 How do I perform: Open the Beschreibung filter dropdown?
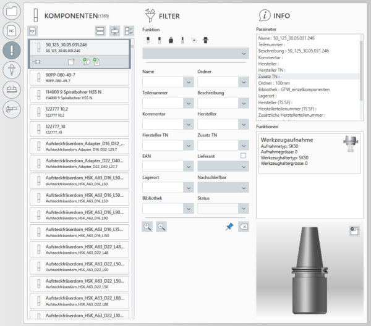pos(244,103)
